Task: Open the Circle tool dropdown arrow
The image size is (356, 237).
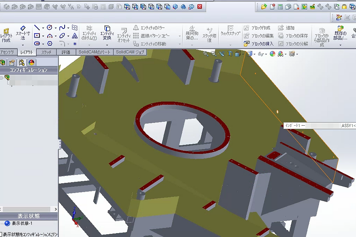Action: 56,28
